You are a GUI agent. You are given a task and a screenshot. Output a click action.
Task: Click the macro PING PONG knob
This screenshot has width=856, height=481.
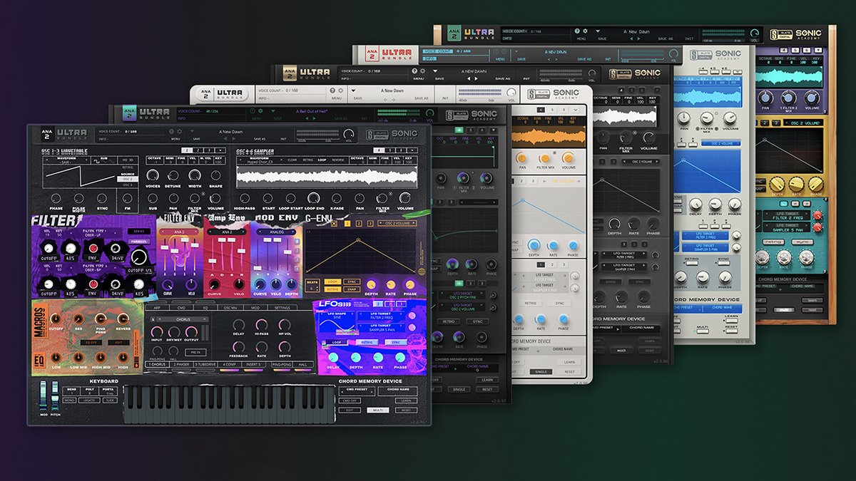tap(102, 318)
